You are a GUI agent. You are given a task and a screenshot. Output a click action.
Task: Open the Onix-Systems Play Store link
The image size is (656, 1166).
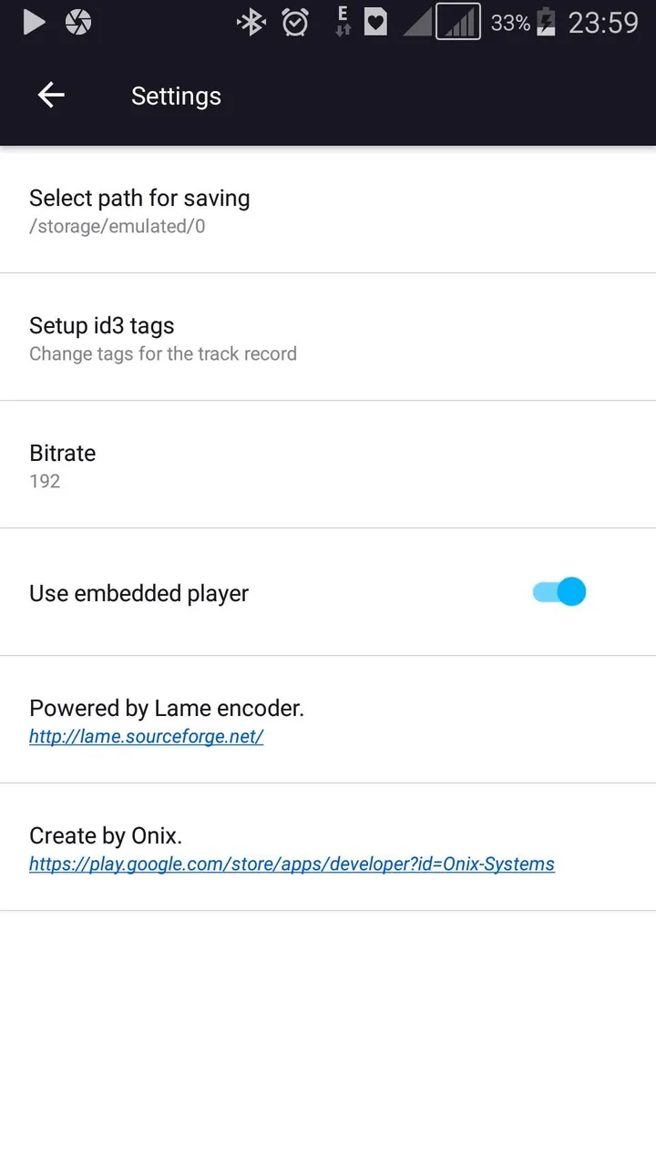292,864
